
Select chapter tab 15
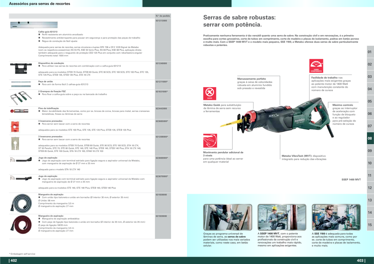pyautogui.click(x=370, y=225)
